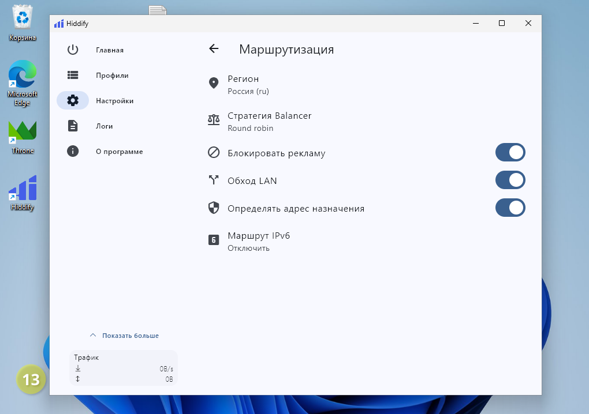Viewport: 589px width, 414px height.
Task: Toggle the Блокировать рекламу switch
Action: tap(510, 152)
